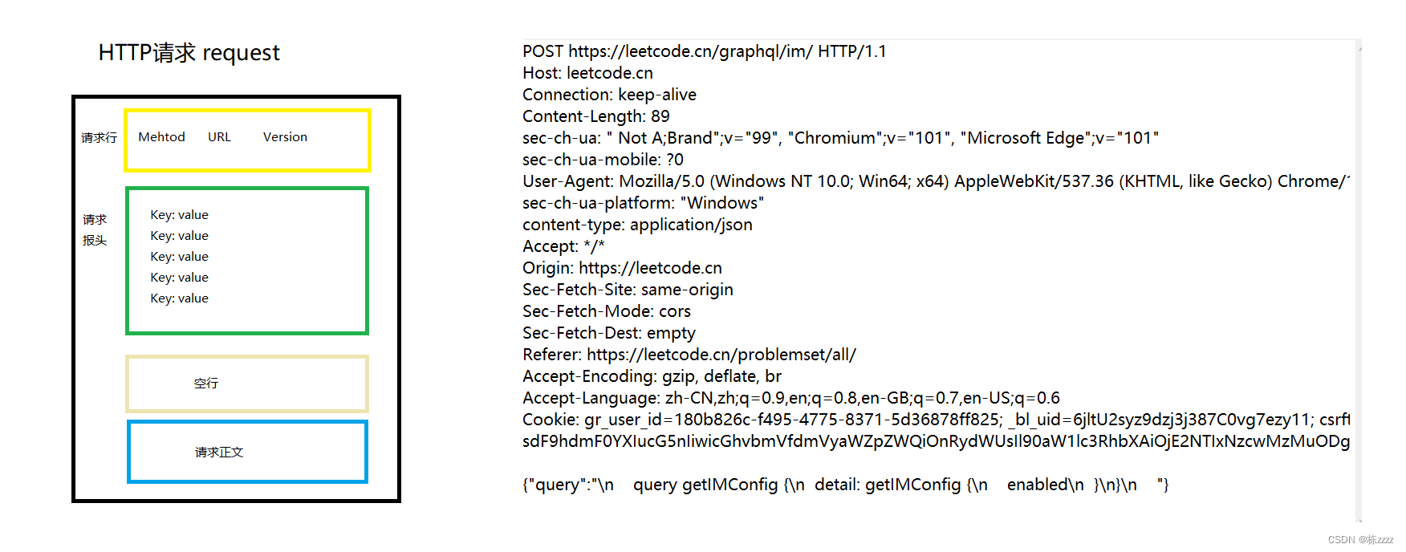Image resolution: width=1406 pixels, height=552 pixels.
Task: Click the Host: leetcode.cn header line
Action: (x=587, y=73)
